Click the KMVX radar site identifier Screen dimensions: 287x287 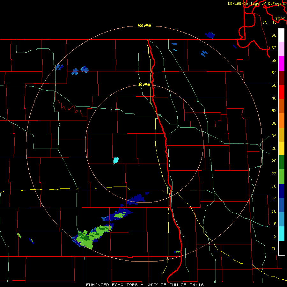pos(152,285)
